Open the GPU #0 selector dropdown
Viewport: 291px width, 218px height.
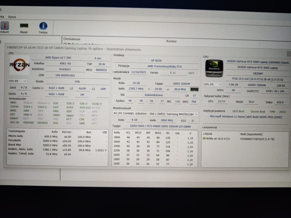tap(213, 84)
